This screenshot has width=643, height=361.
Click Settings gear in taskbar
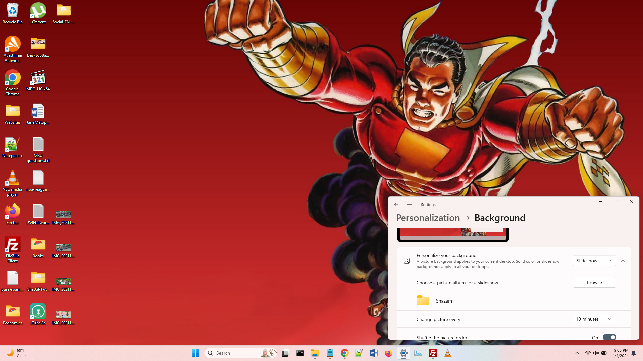click(404, 353)
